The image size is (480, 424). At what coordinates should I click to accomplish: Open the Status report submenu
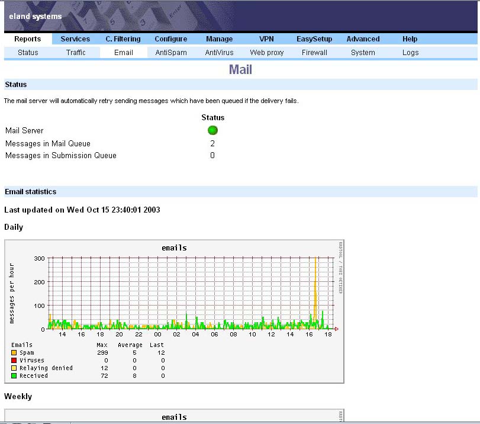tap(28, 52)
